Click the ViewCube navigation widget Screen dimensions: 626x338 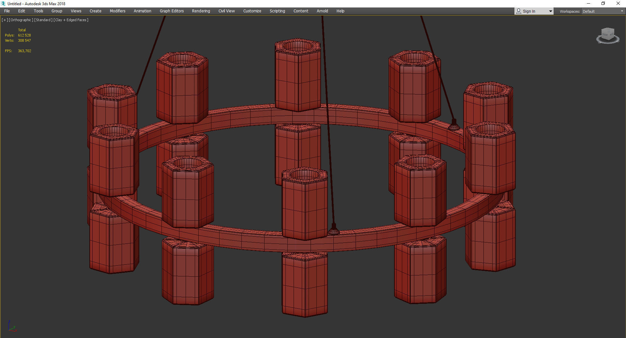click(608, 36)
